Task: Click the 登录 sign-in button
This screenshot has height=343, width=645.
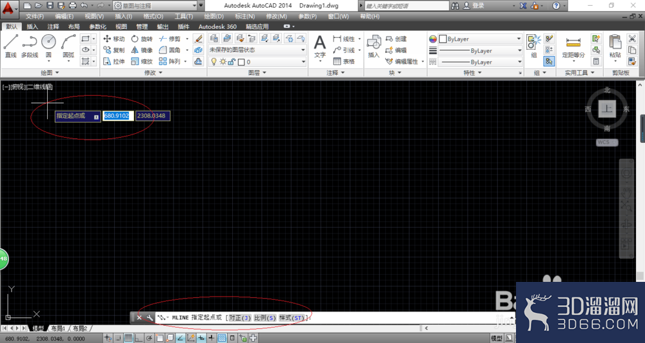Action: (474, 6)
